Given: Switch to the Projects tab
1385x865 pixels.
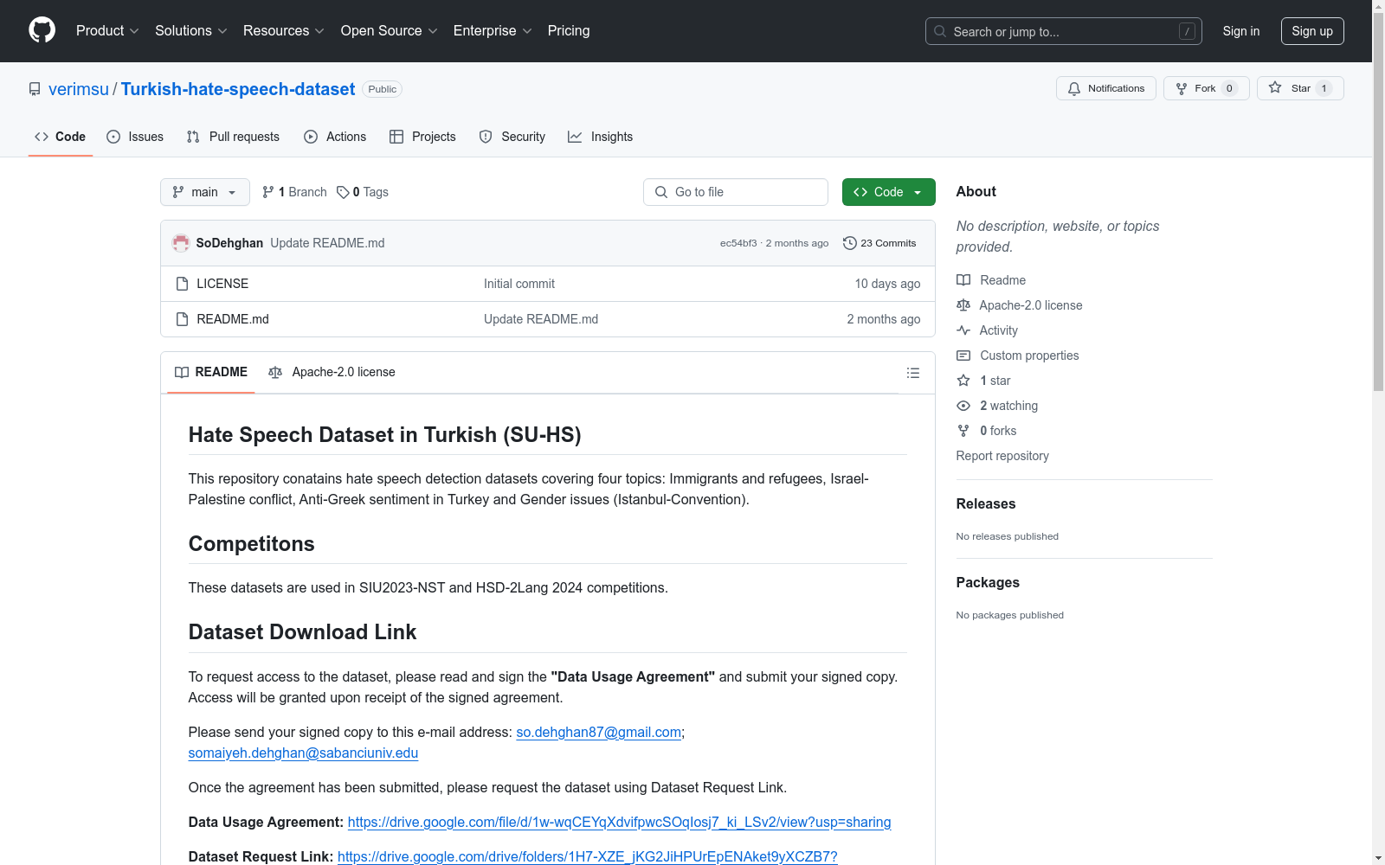Looking at the screenshot, I should pos(422,137).
